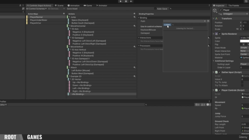Screen dimensions: 249x140
Task: Click the Player Controls script icon
Action: (x=216, y=90)
